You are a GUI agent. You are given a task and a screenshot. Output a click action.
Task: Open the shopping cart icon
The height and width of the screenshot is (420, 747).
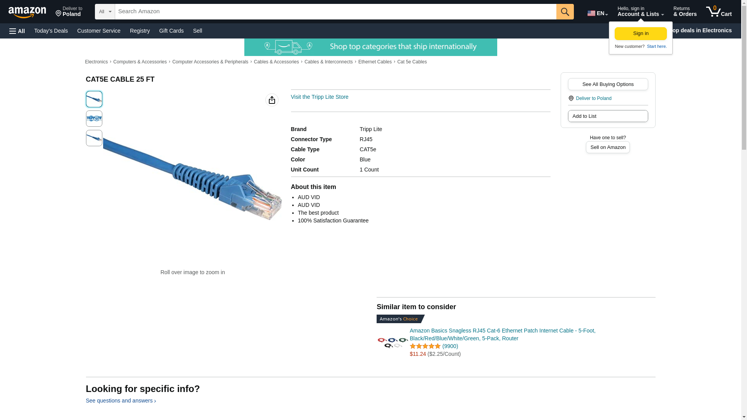pyautogui.click(x=719, y=11)
